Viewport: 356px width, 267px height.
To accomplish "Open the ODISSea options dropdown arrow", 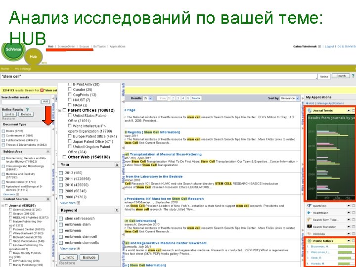I will (x=349, y=233).
